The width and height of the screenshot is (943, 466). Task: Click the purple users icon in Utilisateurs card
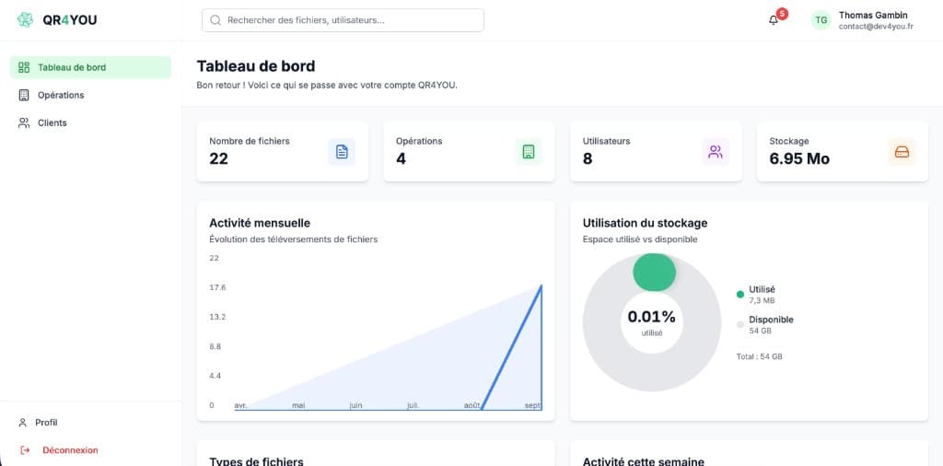715,152
